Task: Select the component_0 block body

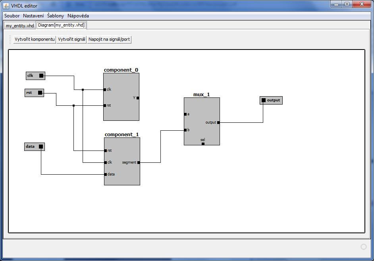Action: [x=121, y=97]
